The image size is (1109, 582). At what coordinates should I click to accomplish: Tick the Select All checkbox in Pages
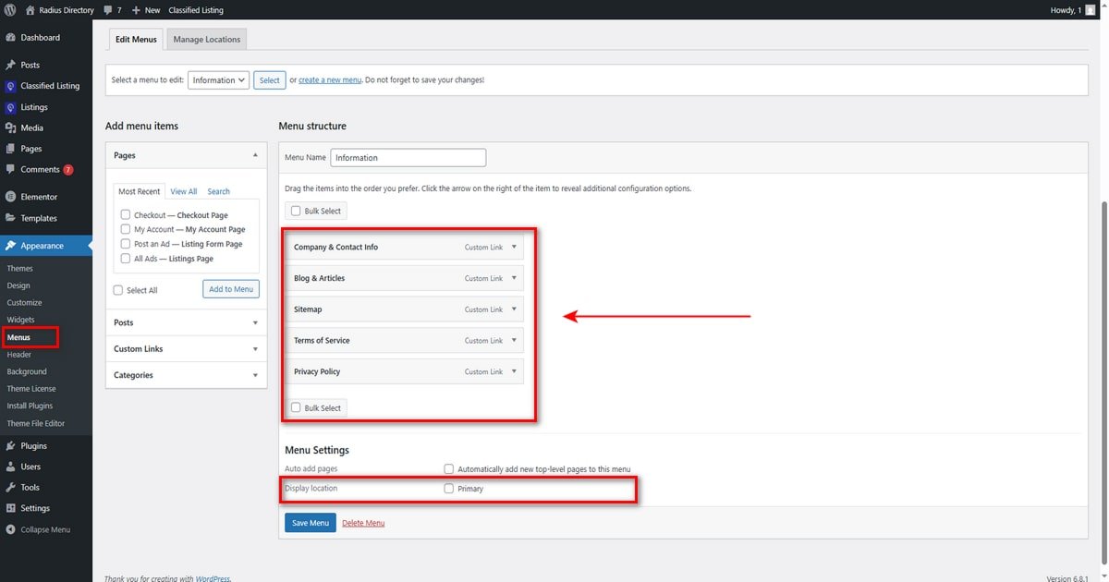(x=117, y=290)
